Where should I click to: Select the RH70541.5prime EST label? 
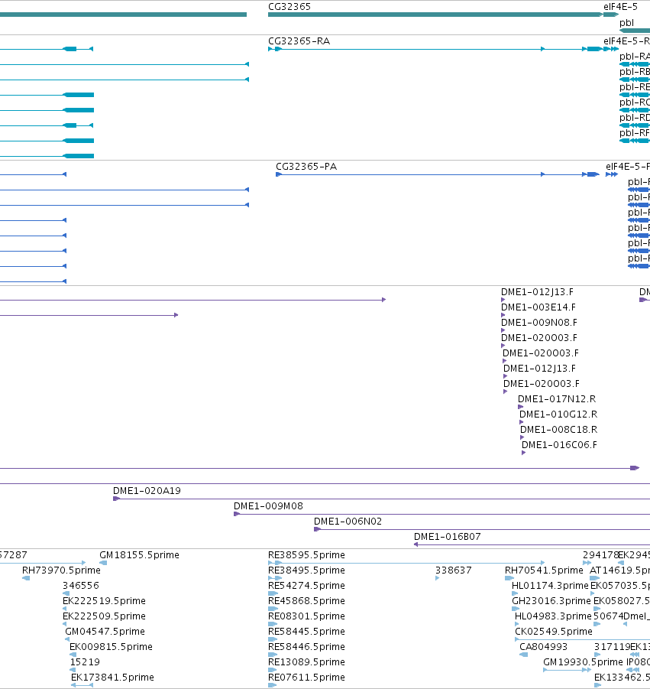pos(544,570)
